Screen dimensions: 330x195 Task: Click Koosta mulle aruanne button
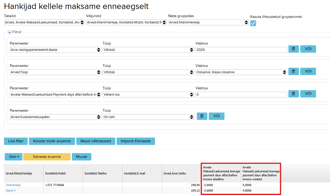pyautogui.click(x=52, y=141)
